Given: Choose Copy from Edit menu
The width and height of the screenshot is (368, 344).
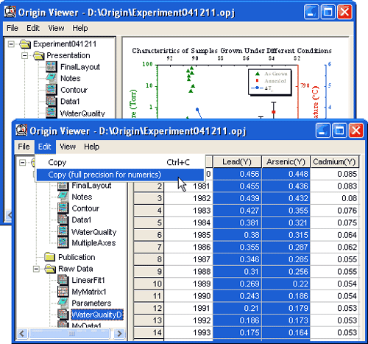Looking at the screenshot, I should tap(120, 162).
